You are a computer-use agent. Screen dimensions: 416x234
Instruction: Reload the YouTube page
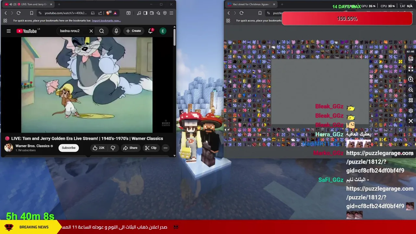pyautogui.click(x=19, y=13)
